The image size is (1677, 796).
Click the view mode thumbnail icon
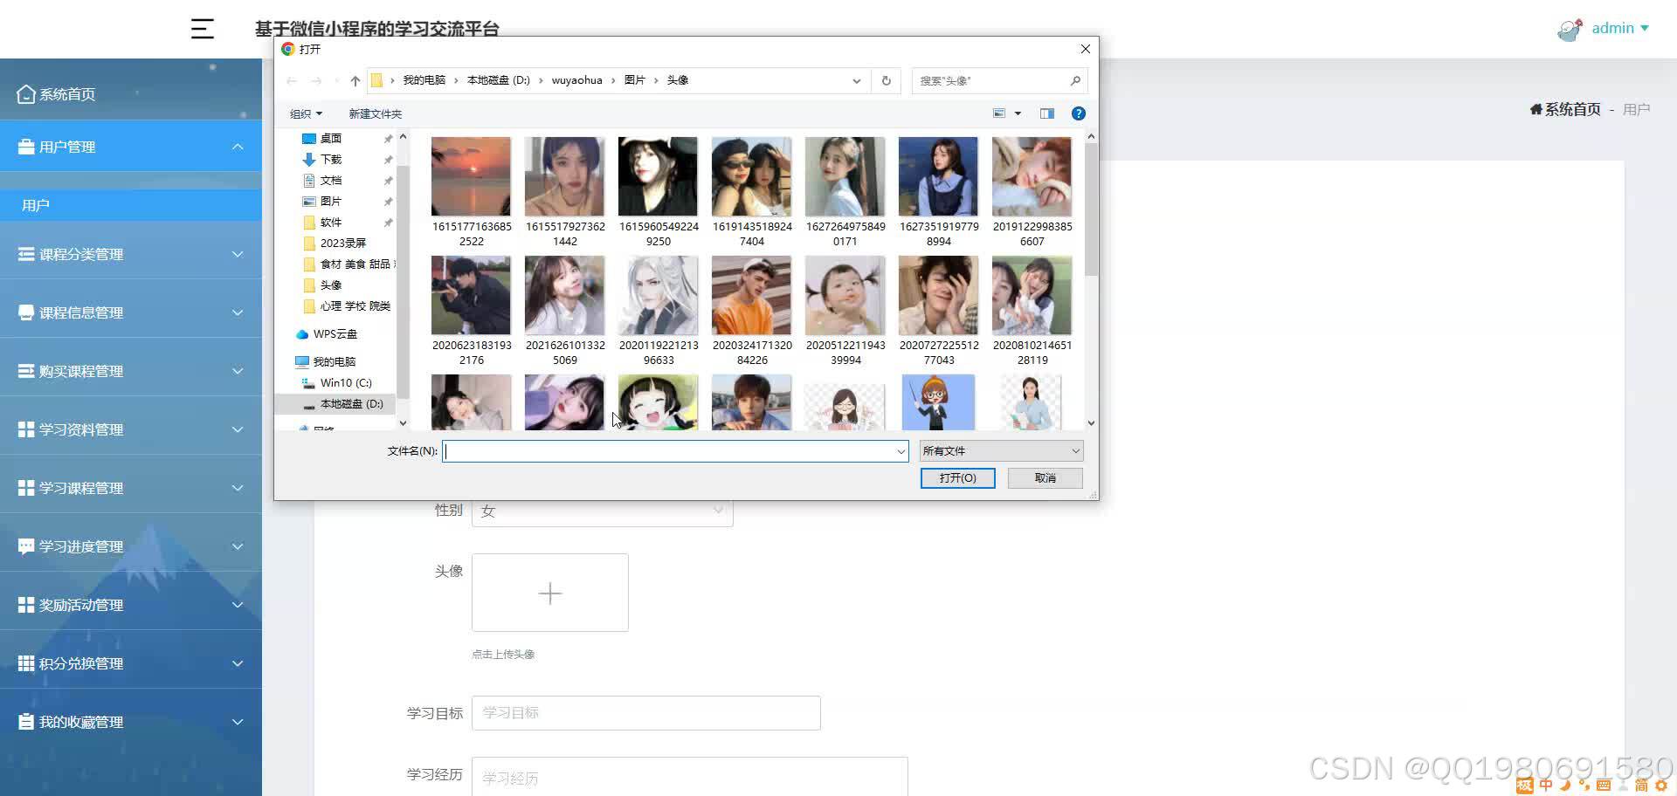tap(999, 113)
